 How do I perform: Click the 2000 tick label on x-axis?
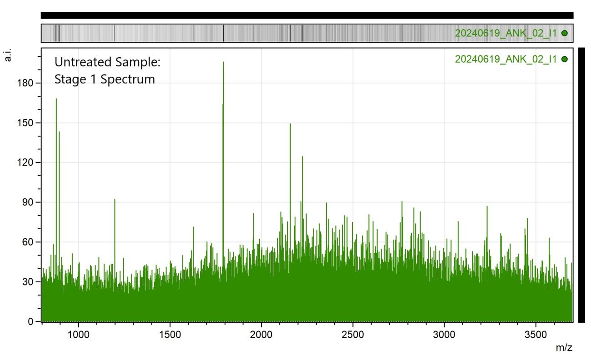click(261, 333)
